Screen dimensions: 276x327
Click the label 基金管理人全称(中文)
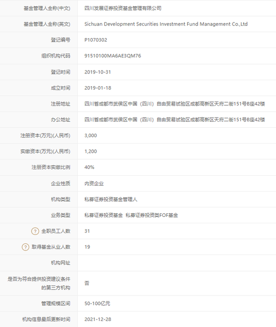pyautogui.click(x=47, y=9)
